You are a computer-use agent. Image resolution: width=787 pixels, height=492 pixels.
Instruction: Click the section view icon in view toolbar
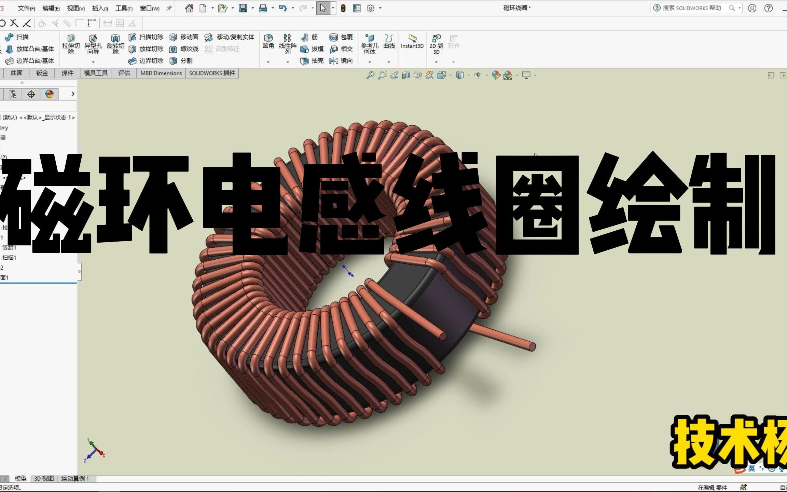coord(406,75)
